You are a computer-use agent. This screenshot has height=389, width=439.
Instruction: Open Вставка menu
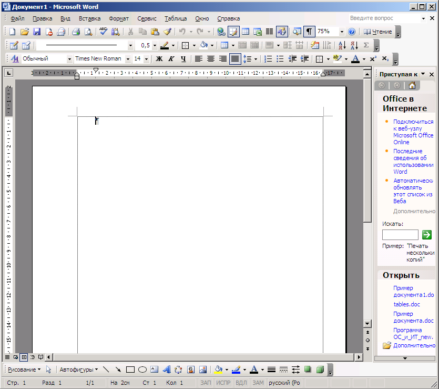(x=89, y=18)
